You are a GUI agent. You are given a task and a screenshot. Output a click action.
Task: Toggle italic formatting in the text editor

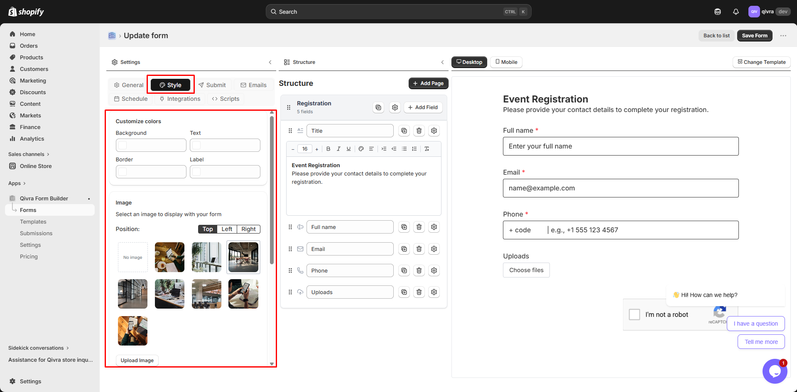(x=338, y=149)
